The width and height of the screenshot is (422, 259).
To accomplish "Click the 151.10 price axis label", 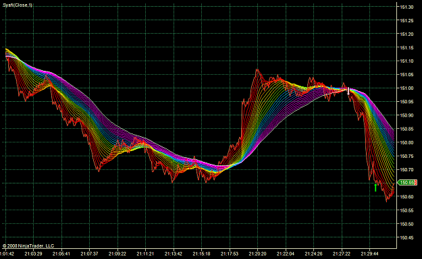I will click(x=406, y=61).
